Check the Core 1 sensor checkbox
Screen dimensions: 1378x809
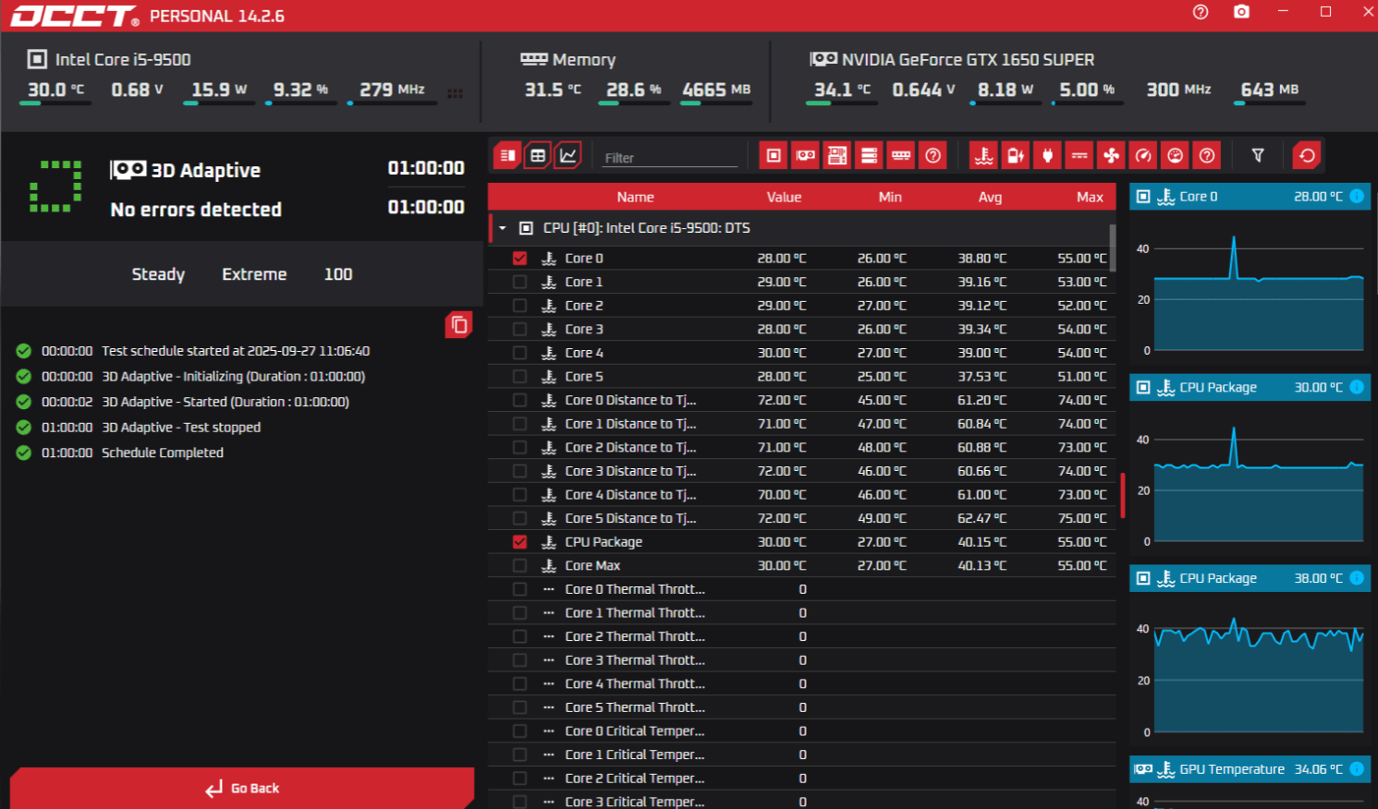(x=519, y=282)
